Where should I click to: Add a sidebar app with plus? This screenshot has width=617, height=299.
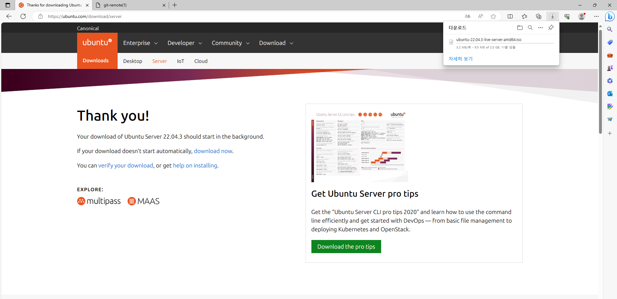tap(610, 133)
